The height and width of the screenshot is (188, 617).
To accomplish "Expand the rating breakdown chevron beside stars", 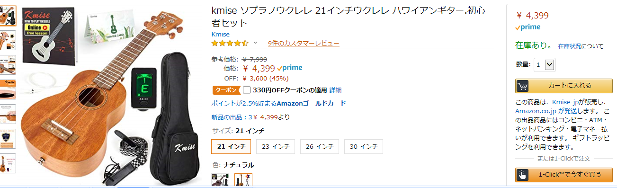I will 255,43.
